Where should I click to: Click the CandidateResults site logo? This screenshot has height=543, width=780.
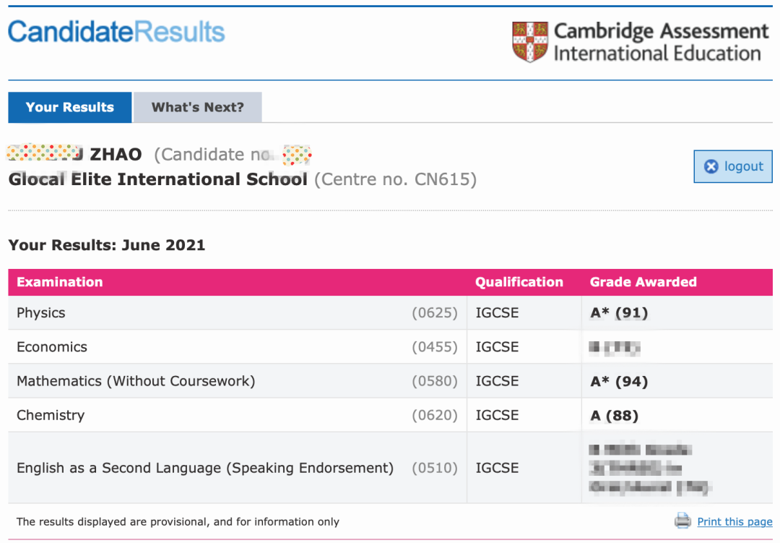(x=116, y=32)
